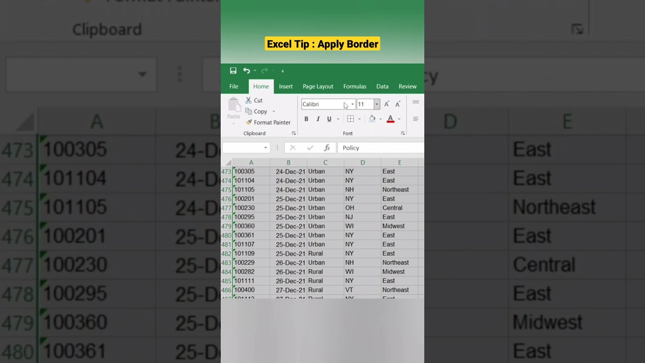Click the Save icon in the Quick Access Toolbar

click(x=233, y=71)
